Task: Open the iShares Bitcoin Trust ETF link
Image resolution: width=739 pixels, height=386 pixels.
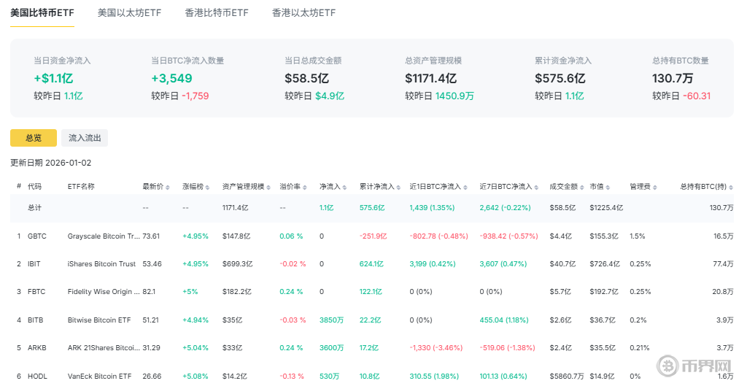Action: click(101, 263)
